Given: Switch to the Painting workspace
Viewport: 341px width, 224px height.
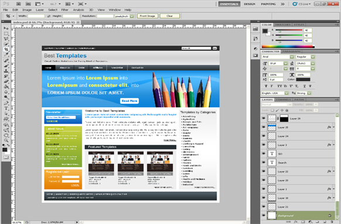Looking at the screenshot, I should 268,4.
